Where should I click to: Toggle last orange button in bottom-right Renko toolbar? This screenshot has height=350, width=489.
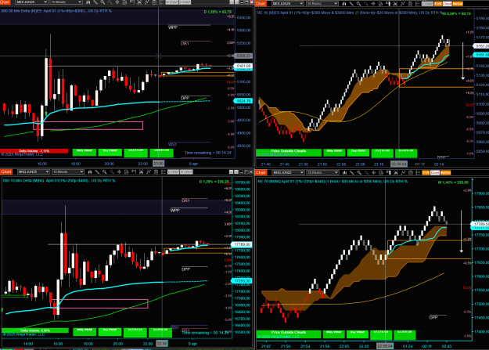pos(445,173)
